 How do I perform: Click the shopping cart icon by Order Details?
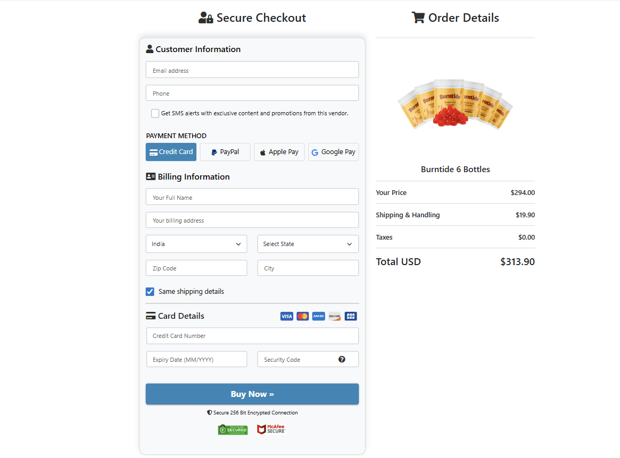tap(418, 18)
